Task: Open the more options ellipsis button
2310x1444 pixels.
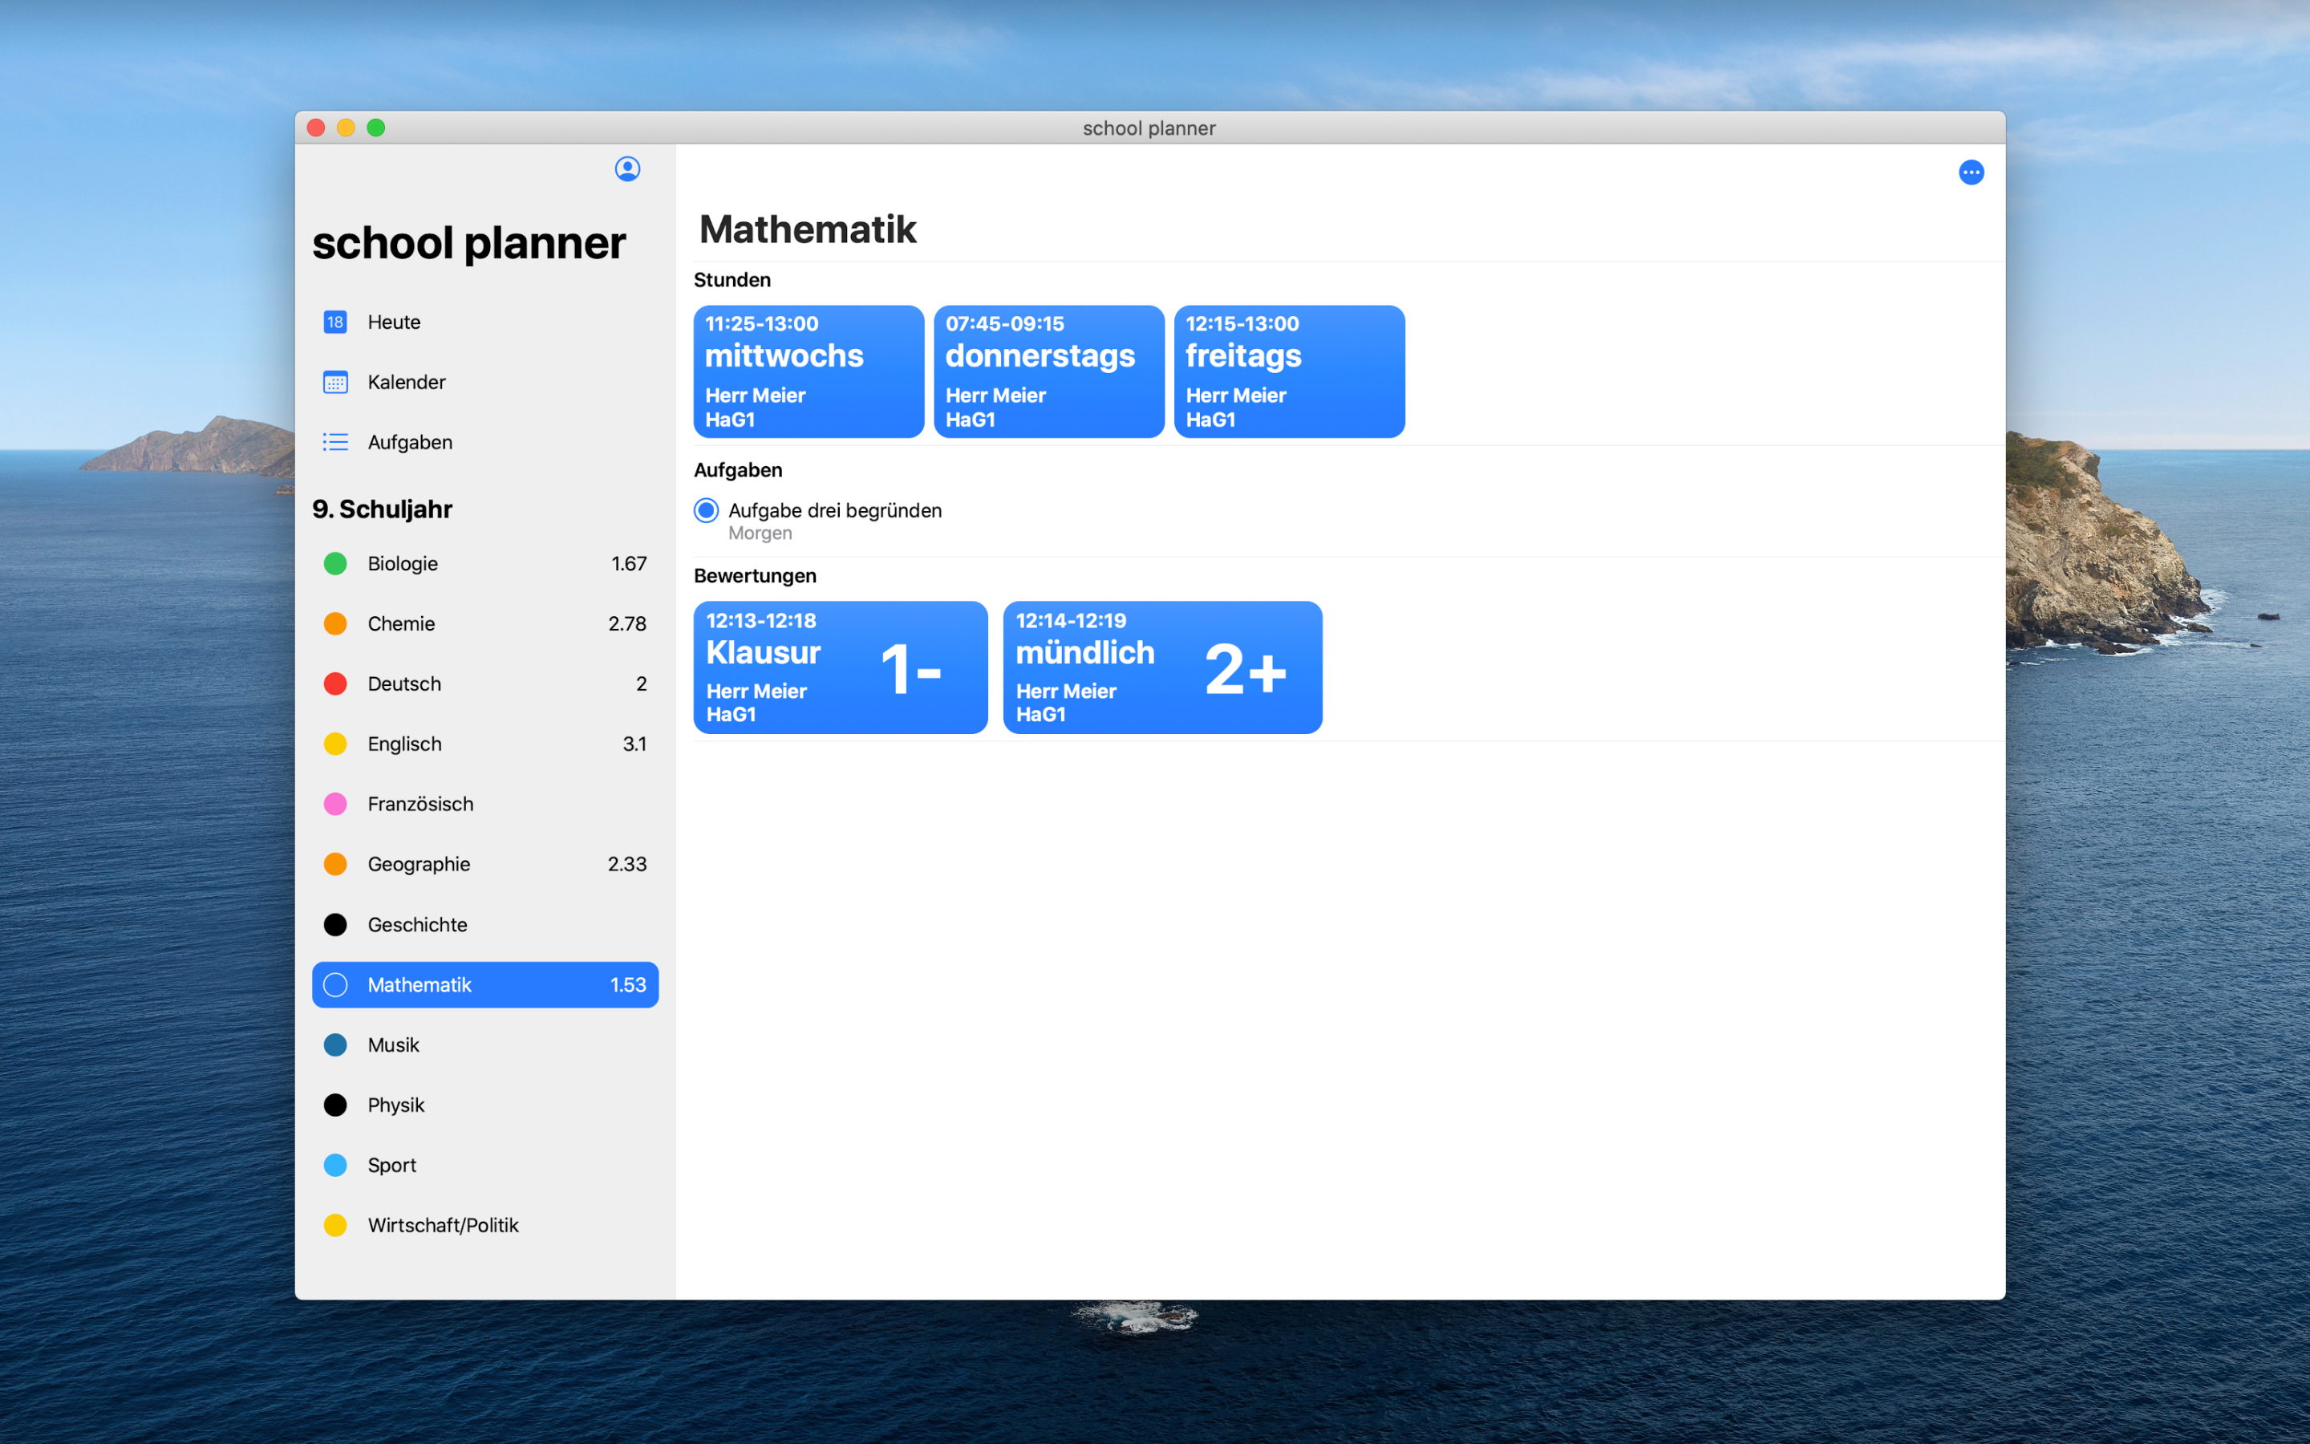Action: pyautogui.click(x=1972, y=172)
